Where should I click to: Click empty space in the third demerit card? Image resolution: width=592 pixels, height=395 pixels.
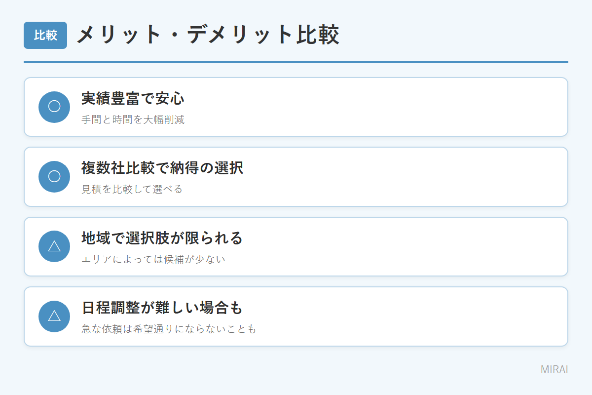point(395,246)
